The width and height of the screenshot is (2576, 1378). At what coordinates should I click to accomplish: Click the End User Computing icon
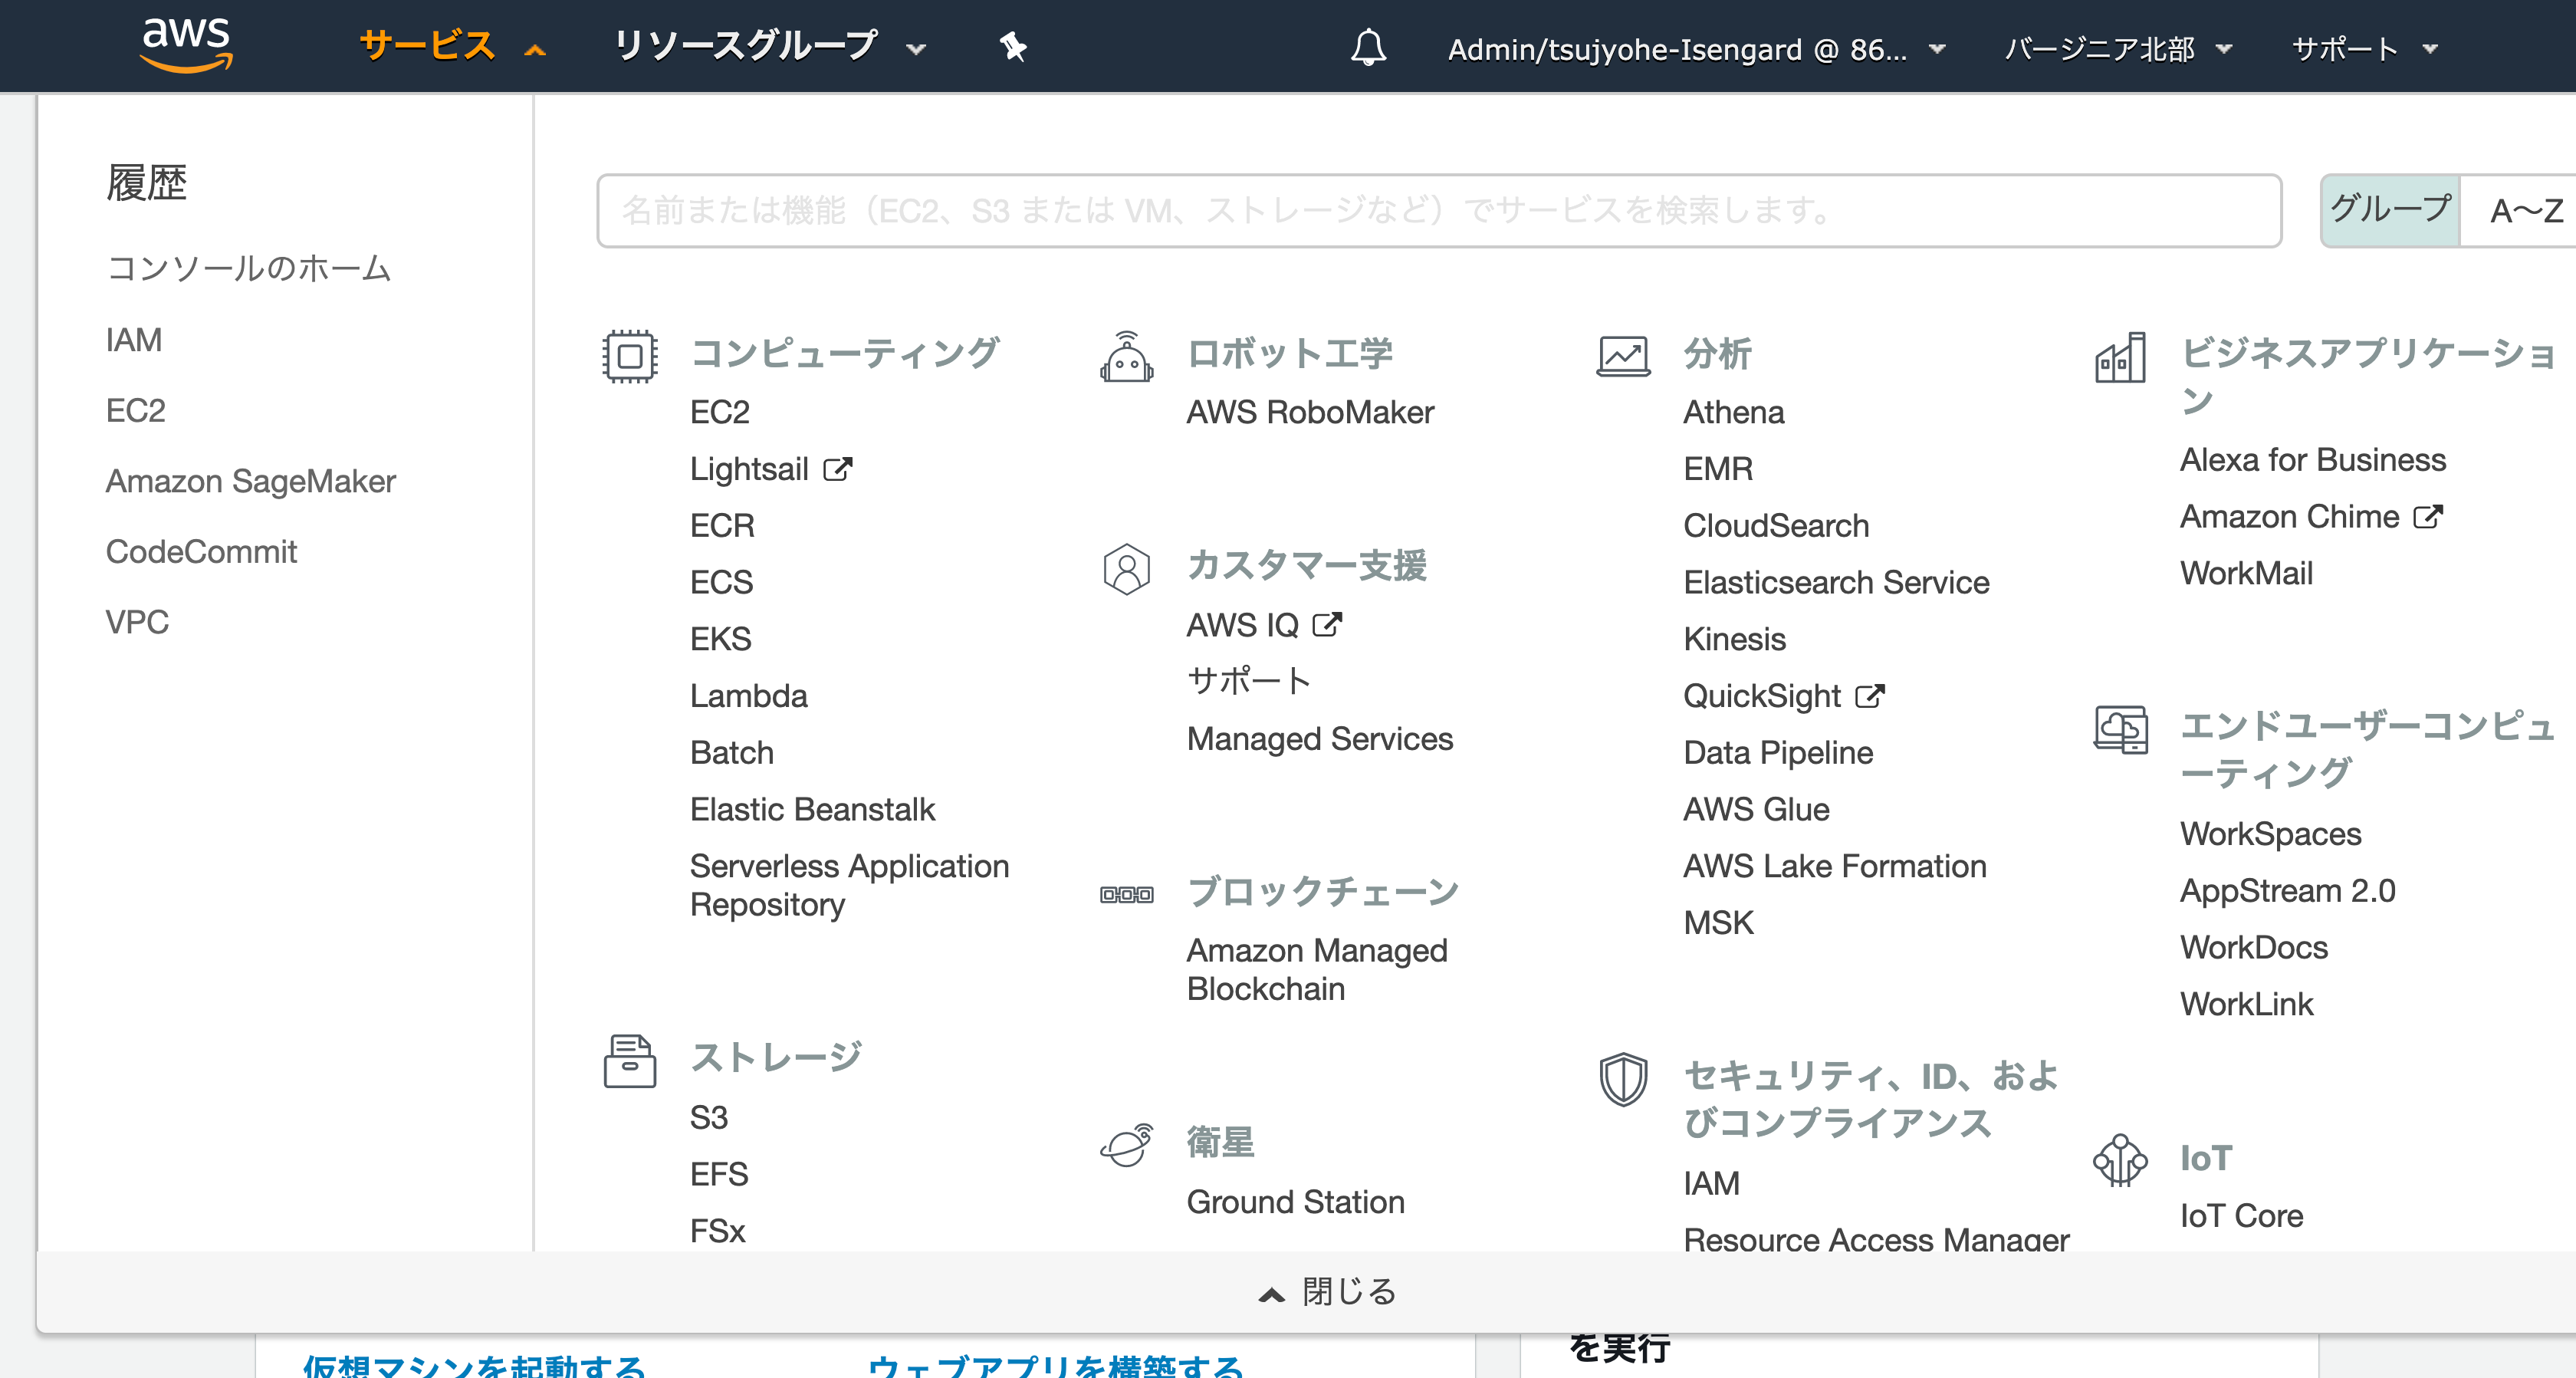[x=2120, y=729]
